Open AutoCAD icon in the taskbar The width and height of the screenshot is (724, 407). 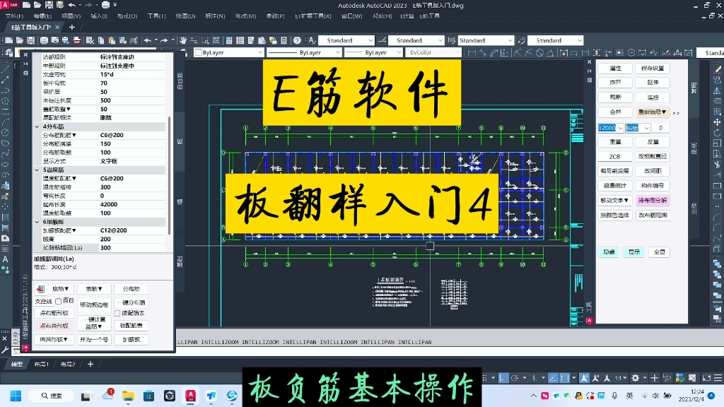(x=190, y=396)
